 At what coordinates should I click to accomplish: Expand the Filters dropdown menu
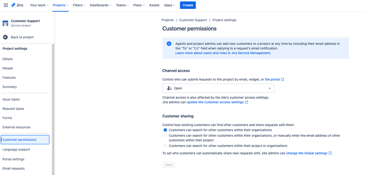pos(79,5)
